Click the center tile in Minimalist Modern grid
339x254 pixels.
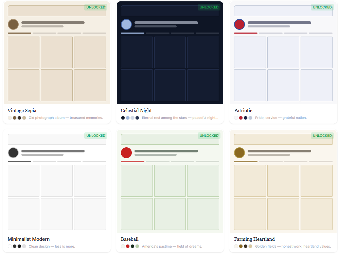click(x=57, y=181)
